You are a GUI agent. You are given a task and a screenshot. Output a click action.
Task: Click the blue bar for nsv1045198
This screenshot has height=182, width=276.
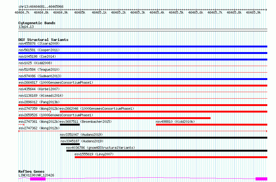[x=143, y=60]
